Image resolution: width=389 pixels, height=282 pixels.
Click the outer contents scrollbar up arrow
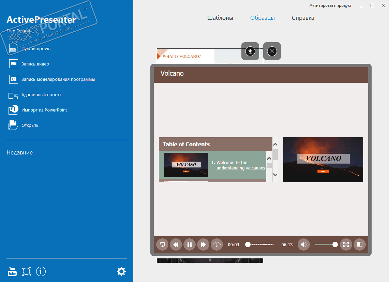pyautogui.click(x=275, y=145)
